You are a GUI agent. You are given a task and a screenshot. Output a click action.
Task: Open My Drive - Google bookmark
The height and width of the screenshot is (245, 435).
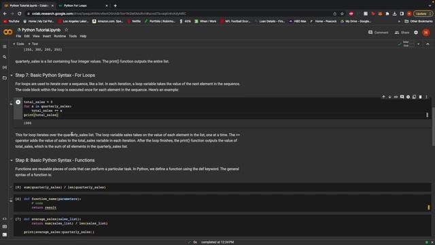(x=355, y=21)
